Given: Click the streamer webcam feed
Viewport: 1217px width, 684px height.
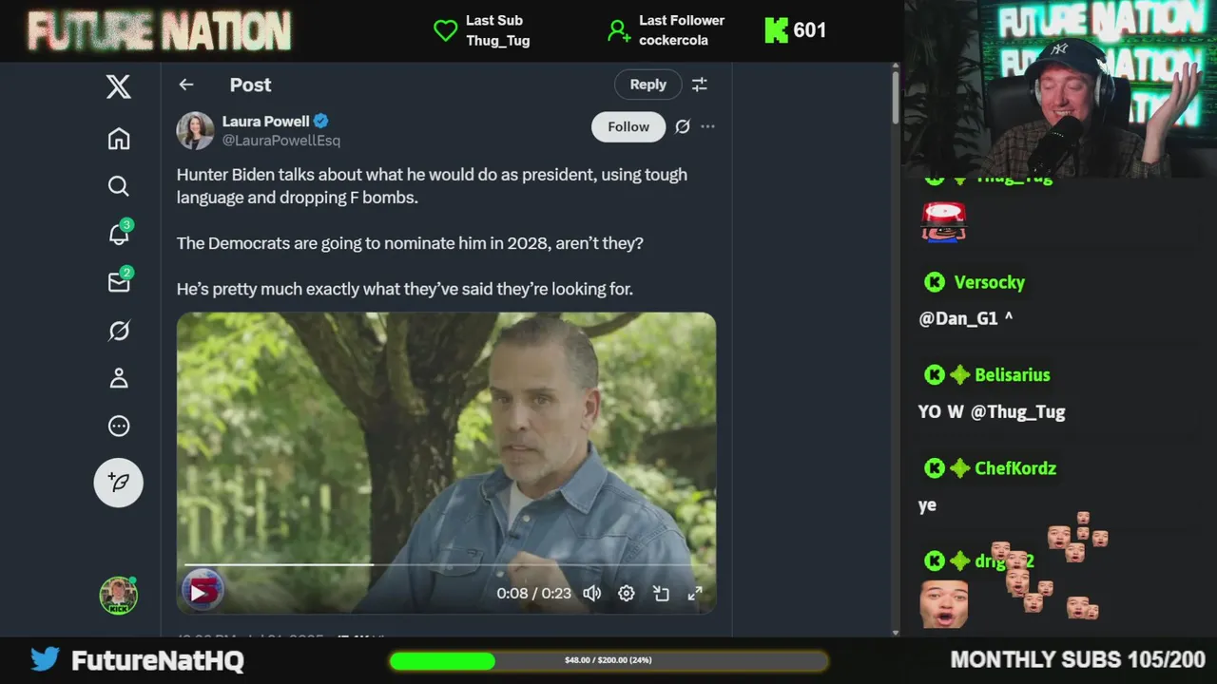Looking at the screenshot, I should click(x=1060, y=87).
